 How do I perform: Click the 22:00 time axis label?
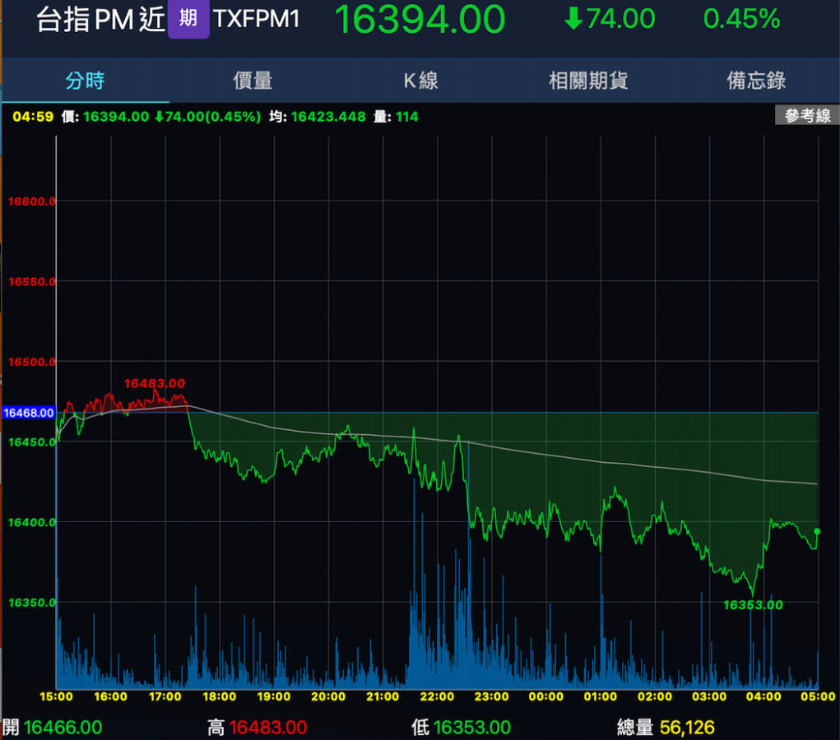[x=437, y=696]
